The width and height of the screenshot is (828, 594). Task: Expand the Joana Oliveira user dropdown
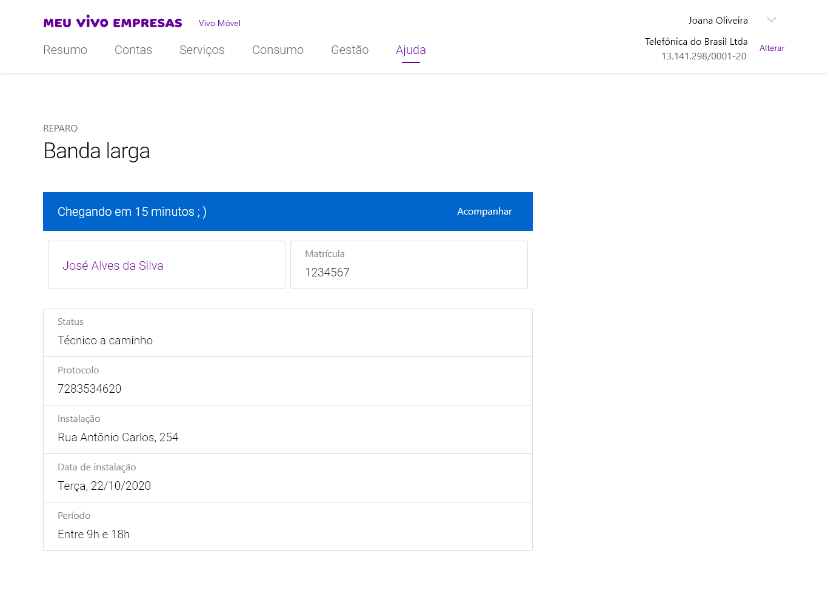771,20
